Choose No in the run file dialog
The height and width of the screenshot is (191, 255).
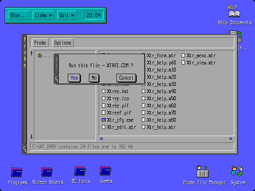coord(94,78)
